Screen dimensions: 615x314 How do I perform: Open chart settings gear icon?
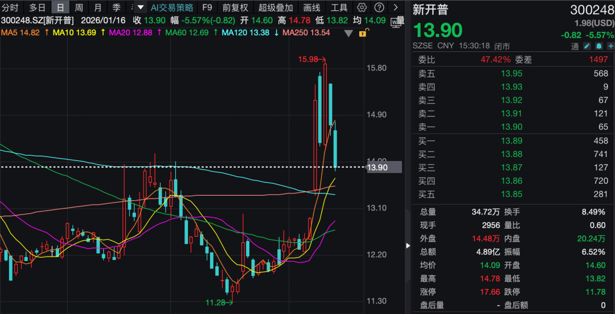pos(362,7)
